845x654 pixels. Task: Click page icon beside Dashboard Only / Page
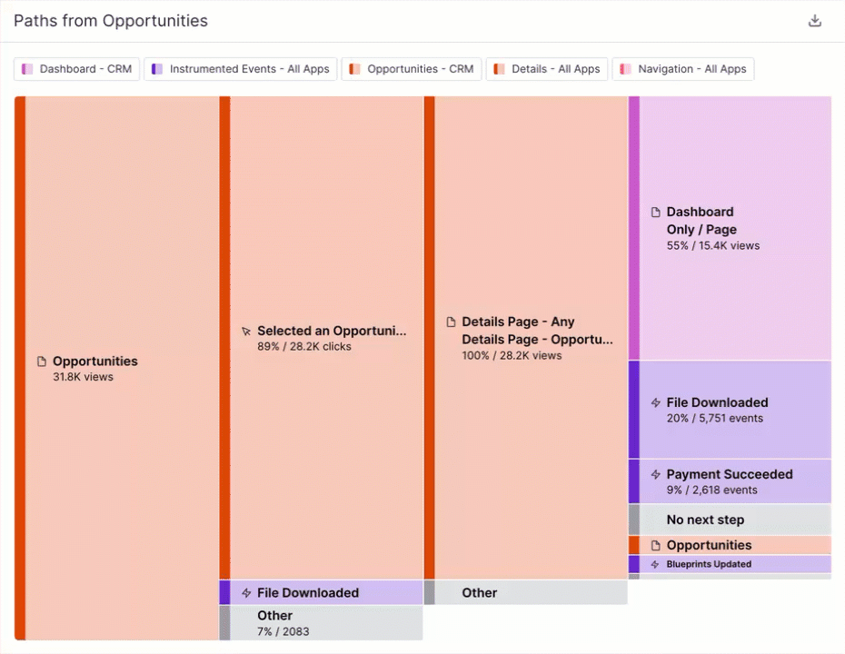(655, 213)
